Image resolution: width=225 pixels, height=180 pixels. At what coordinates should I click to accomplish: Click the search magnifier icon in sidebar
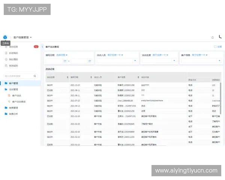[x=35, y=76]
